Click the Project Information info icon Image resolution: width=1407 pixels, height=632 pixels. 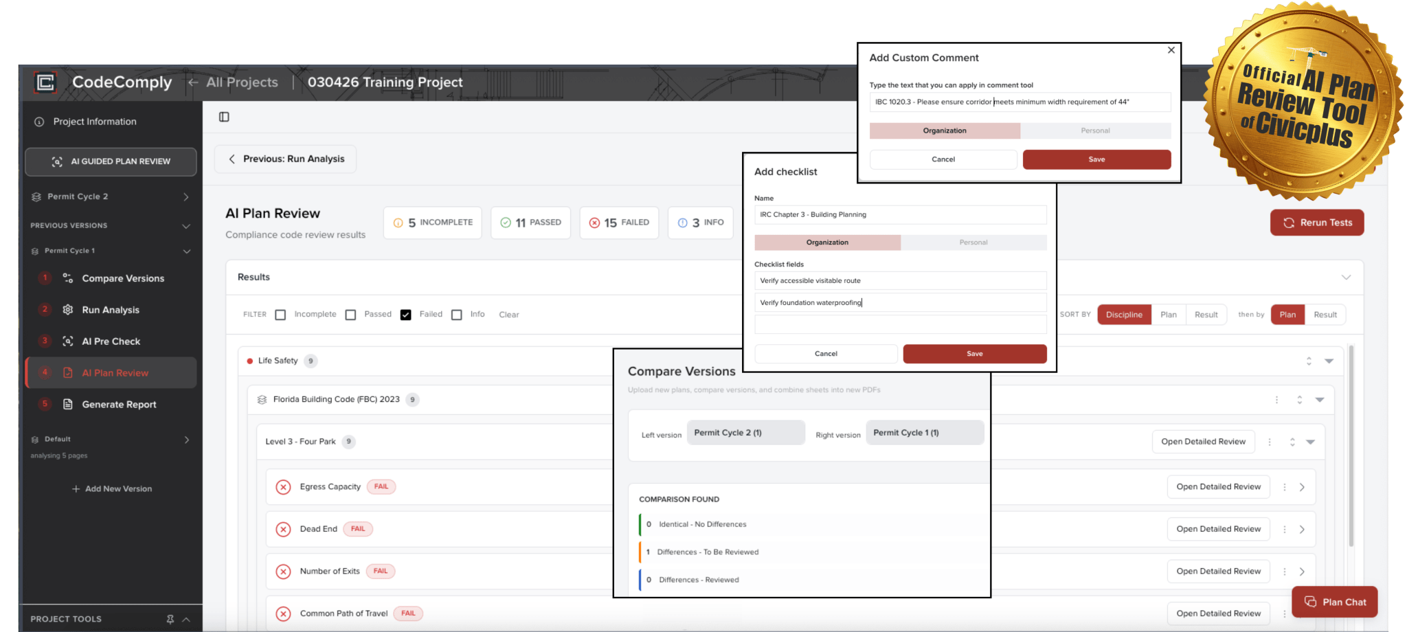pos(39,122)
